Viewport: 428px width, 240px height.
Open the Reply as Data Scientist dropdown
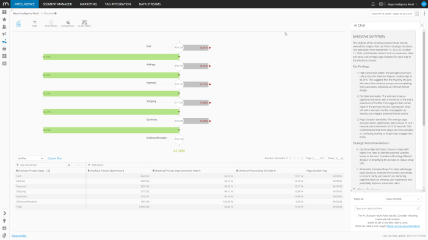403,199
